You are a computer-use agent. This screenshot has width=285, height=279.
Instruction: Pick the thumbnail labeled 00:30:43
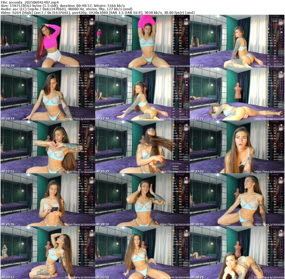coord(237,200)
